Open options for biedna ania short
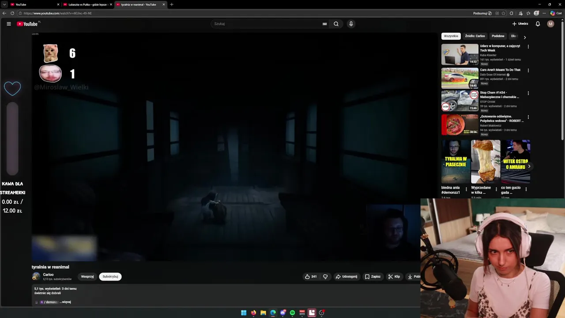The height and width of the screenshot is (318, 565). click(466, 189)
